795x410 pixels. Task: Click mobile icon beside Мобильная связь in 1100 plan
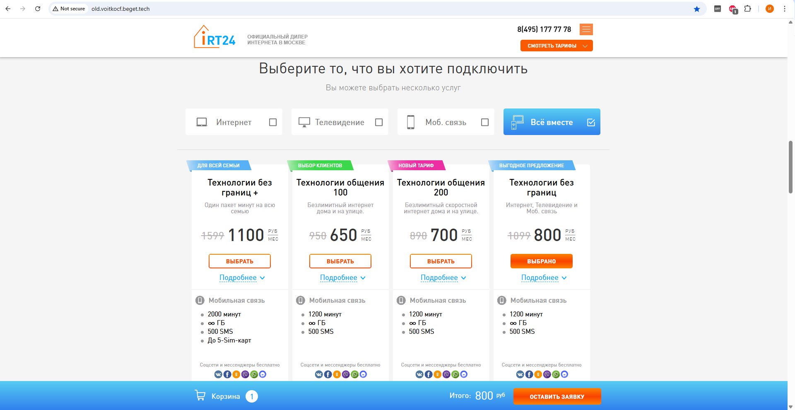(x=200, y=300)
